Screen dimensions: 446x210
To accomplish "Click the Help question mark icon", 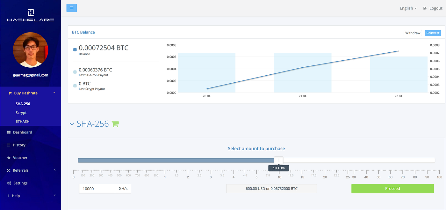I will (x=8, y=196).
